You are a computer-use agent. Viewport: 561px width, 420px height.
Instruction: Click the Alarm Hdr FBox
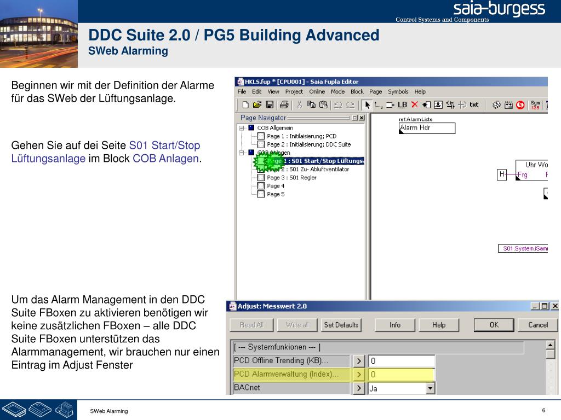pos(427,128)
